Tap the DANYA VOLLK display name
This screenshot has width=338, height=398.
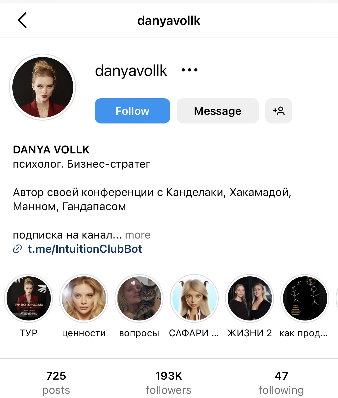[51, 150]
